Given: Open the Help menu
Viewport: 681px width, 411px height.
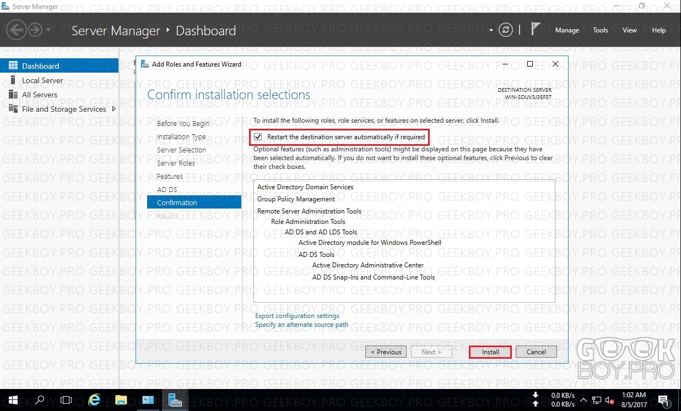Looking at the screenshot, I should click(x=659, y=30).
